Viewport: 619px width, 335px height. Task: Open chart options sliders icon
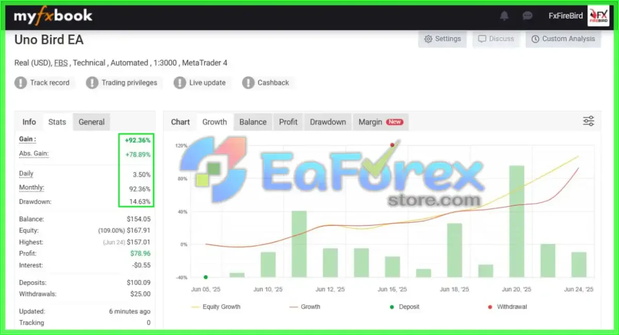(589, 121)
